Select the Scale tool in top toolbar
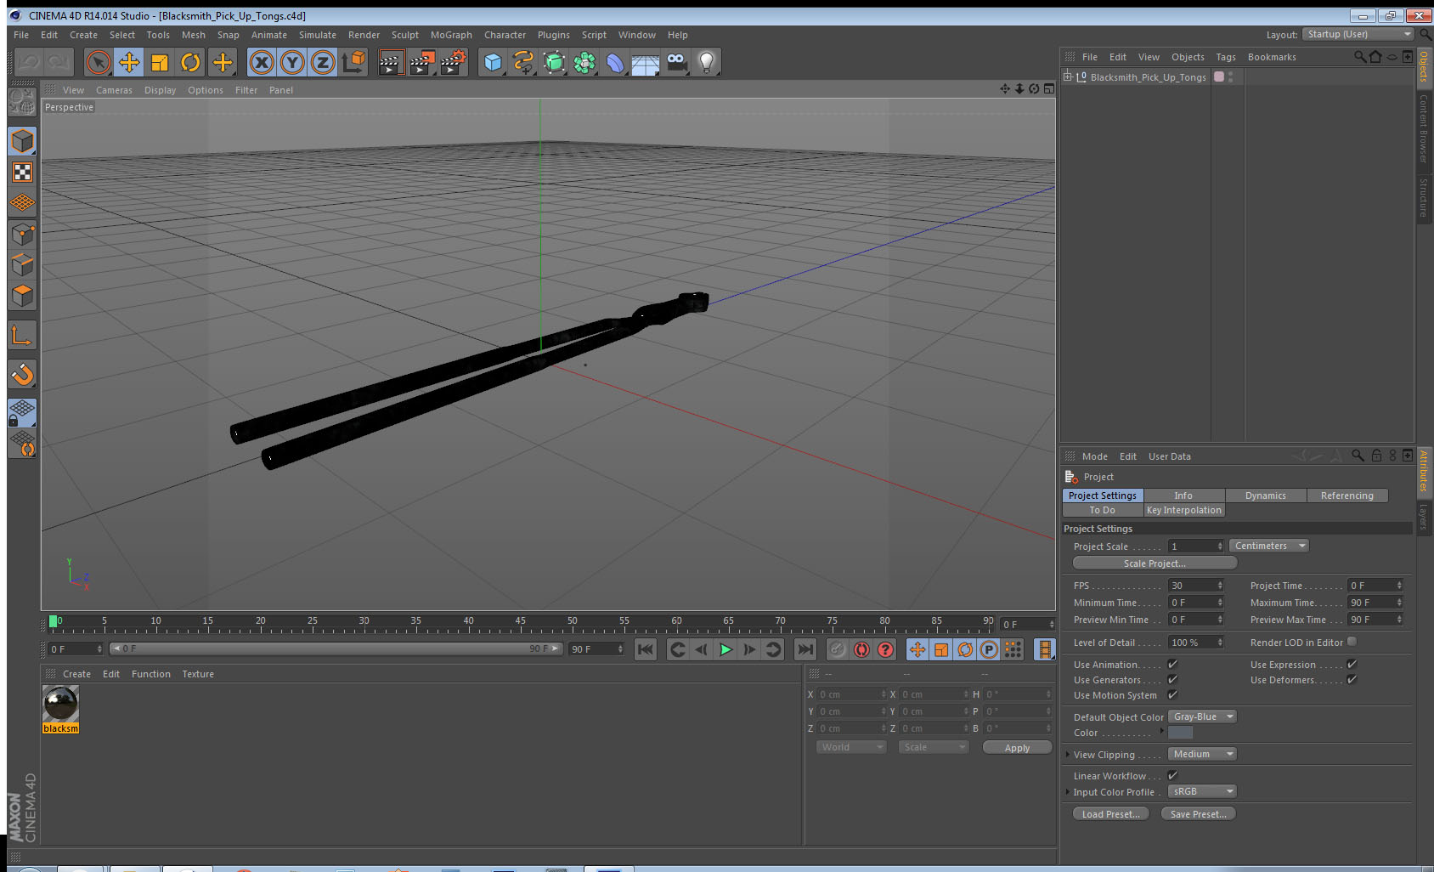The image size is (1434, 872). tap(160, 62)
